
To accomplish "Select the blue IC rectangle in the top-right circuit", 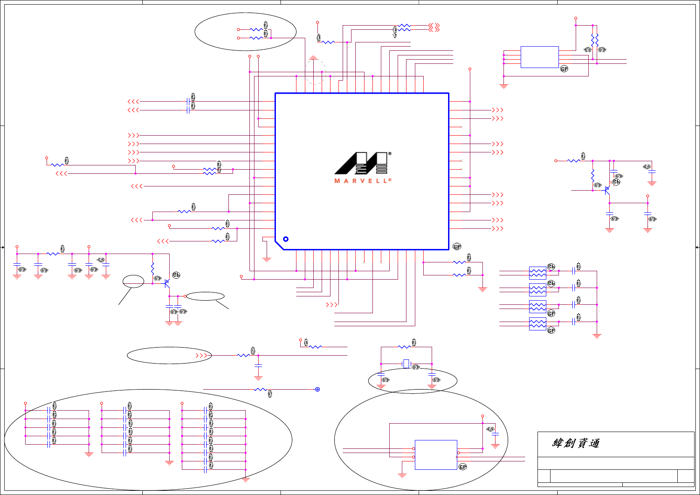I will point(540,57).
